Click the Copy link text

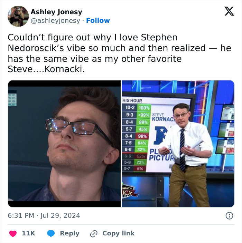pyautogui.click(x=119, y=233)
